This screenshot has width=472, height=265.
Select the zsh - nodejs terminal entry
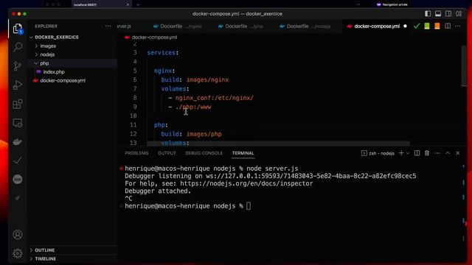pyautogui.click(x=378, y=153)
